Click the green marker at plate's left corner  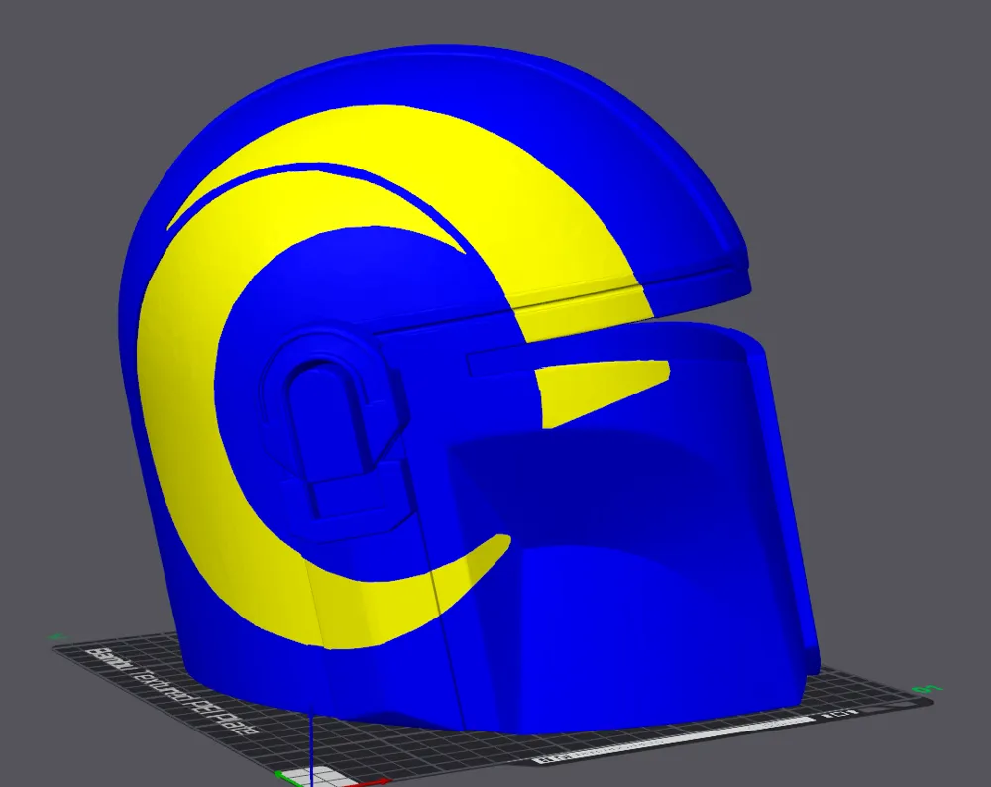pyautogui.click(x=55, y=637)
